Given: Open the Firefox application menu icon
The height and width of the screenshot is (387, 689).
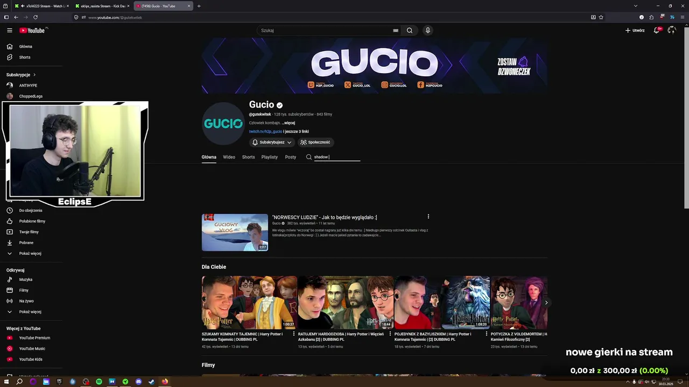Looking at the screenshot, I should 682,17.
